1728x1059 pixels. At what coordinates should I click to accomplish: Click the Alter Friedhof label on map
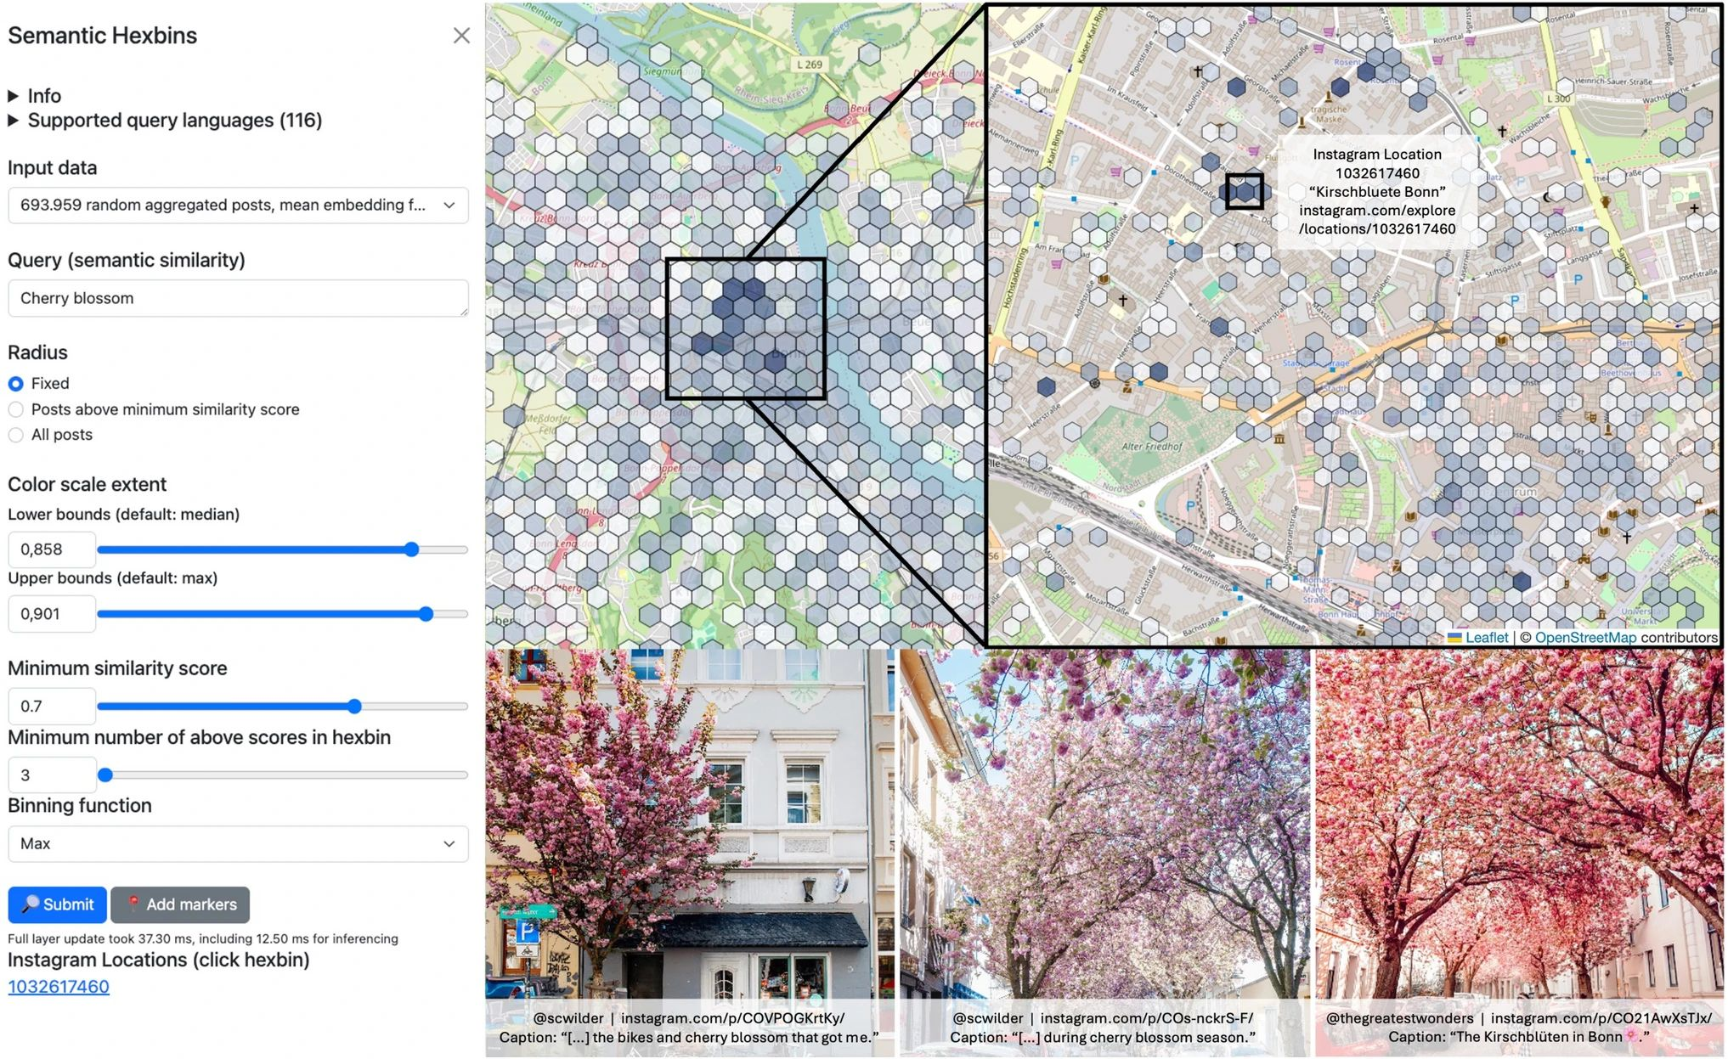pyautogui.click(x=1152, y=447)
